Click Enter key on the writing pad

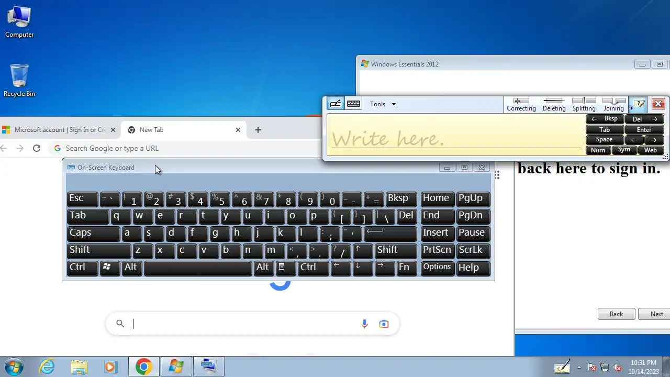pos(644,129)
